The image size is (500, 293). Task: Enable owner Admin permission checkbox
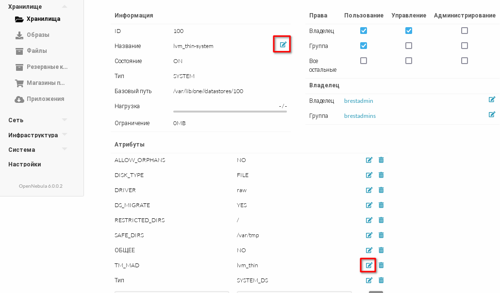point(465,31)
